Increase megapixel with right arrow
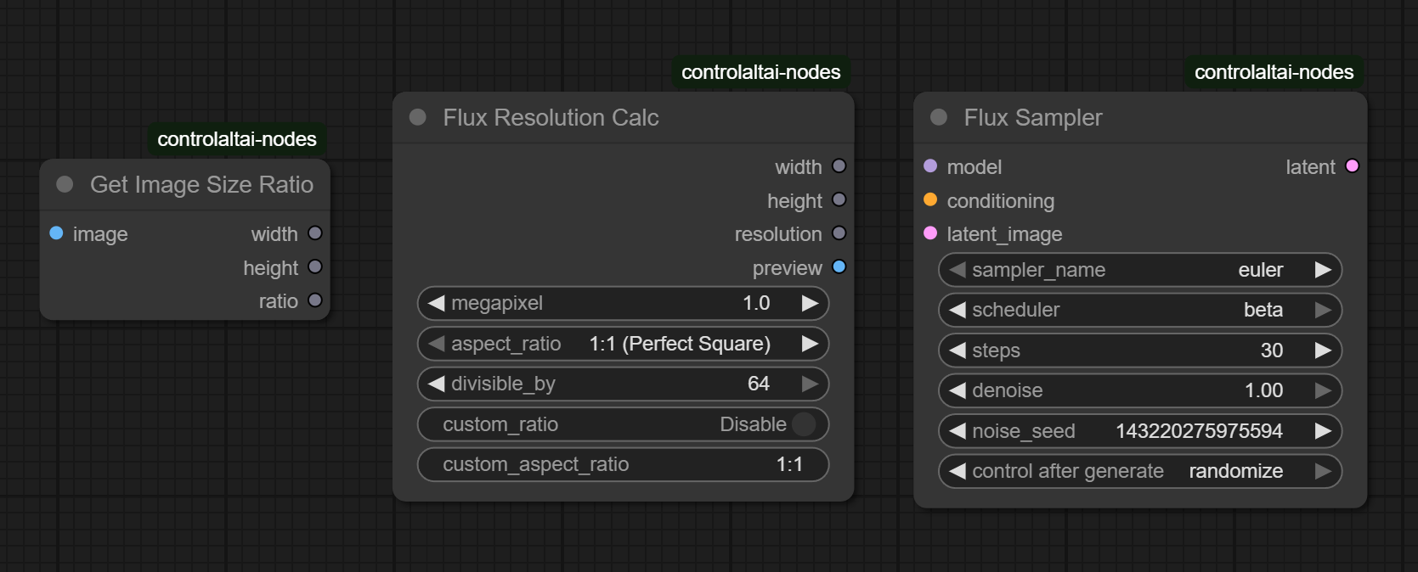The width and height of the screenshot is (1418, 572). click(x=811, y=303)
